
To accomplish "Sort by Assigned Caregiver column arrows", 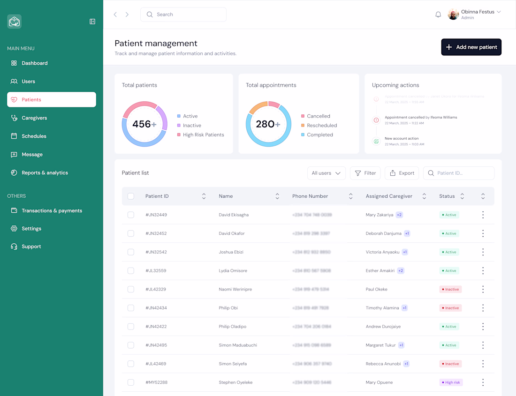I will coord(424,196).
